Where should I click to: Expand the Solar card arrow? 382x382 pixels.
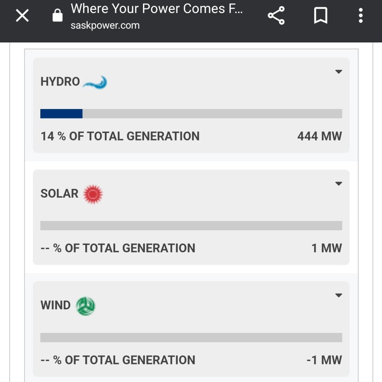tap(338, 184)
